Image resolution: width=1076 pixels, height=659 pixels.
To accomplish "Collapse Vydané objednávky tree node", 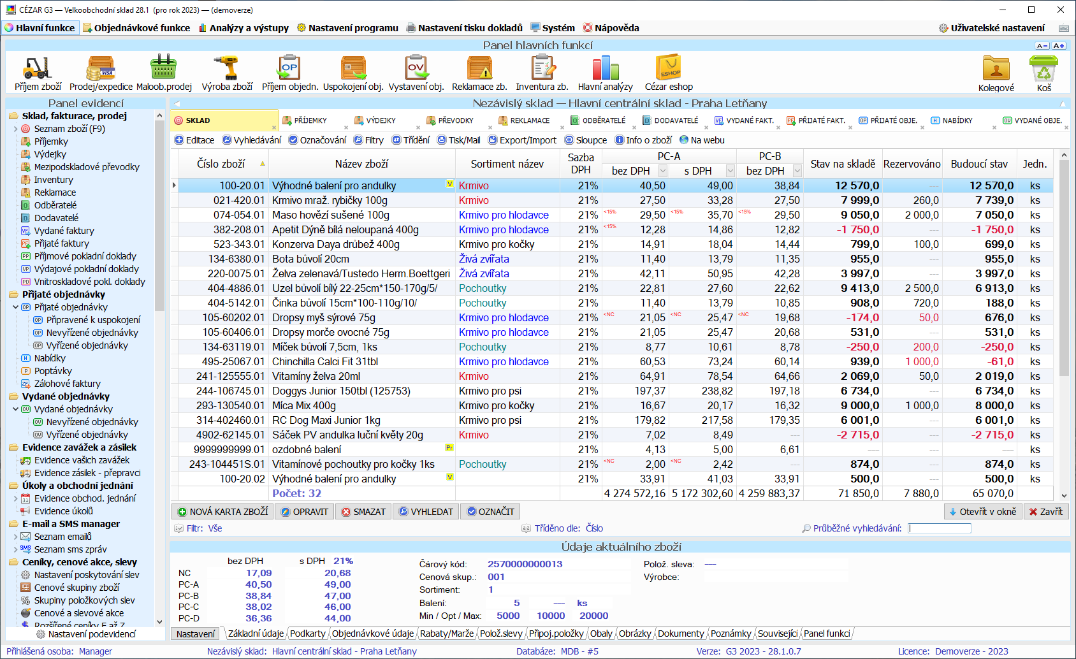I will coord(16,409).
